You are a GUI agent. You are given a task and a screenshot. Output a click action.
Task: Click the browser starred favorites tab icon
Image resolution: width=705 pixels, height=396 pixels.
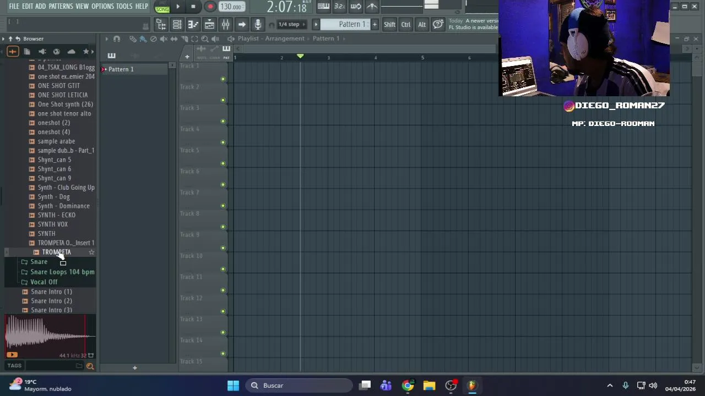pos(86,52)
